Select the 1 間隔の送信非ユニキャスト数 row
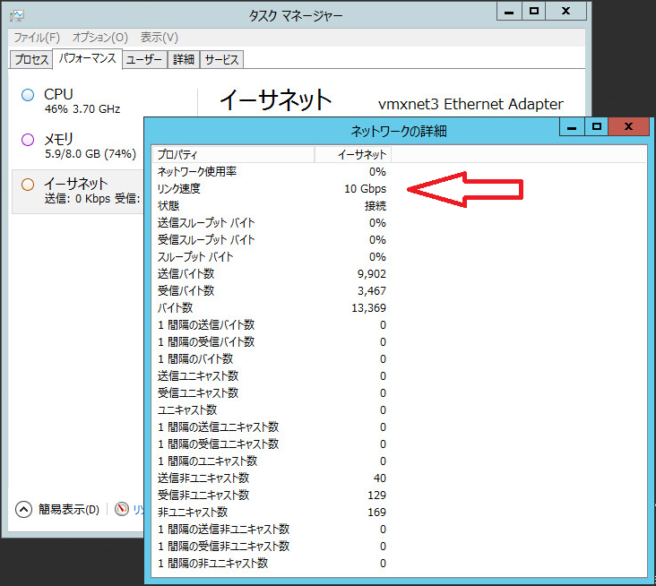Image resolution: width=656 pixels, height=586 pixels. [x=272, y=530]
